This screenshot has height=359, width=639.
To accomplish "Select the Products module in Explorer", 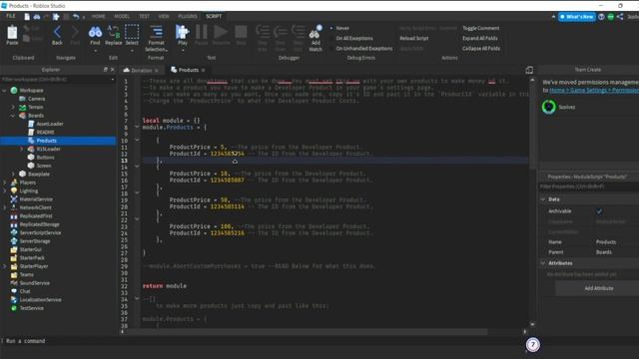I will coord(47,141).
